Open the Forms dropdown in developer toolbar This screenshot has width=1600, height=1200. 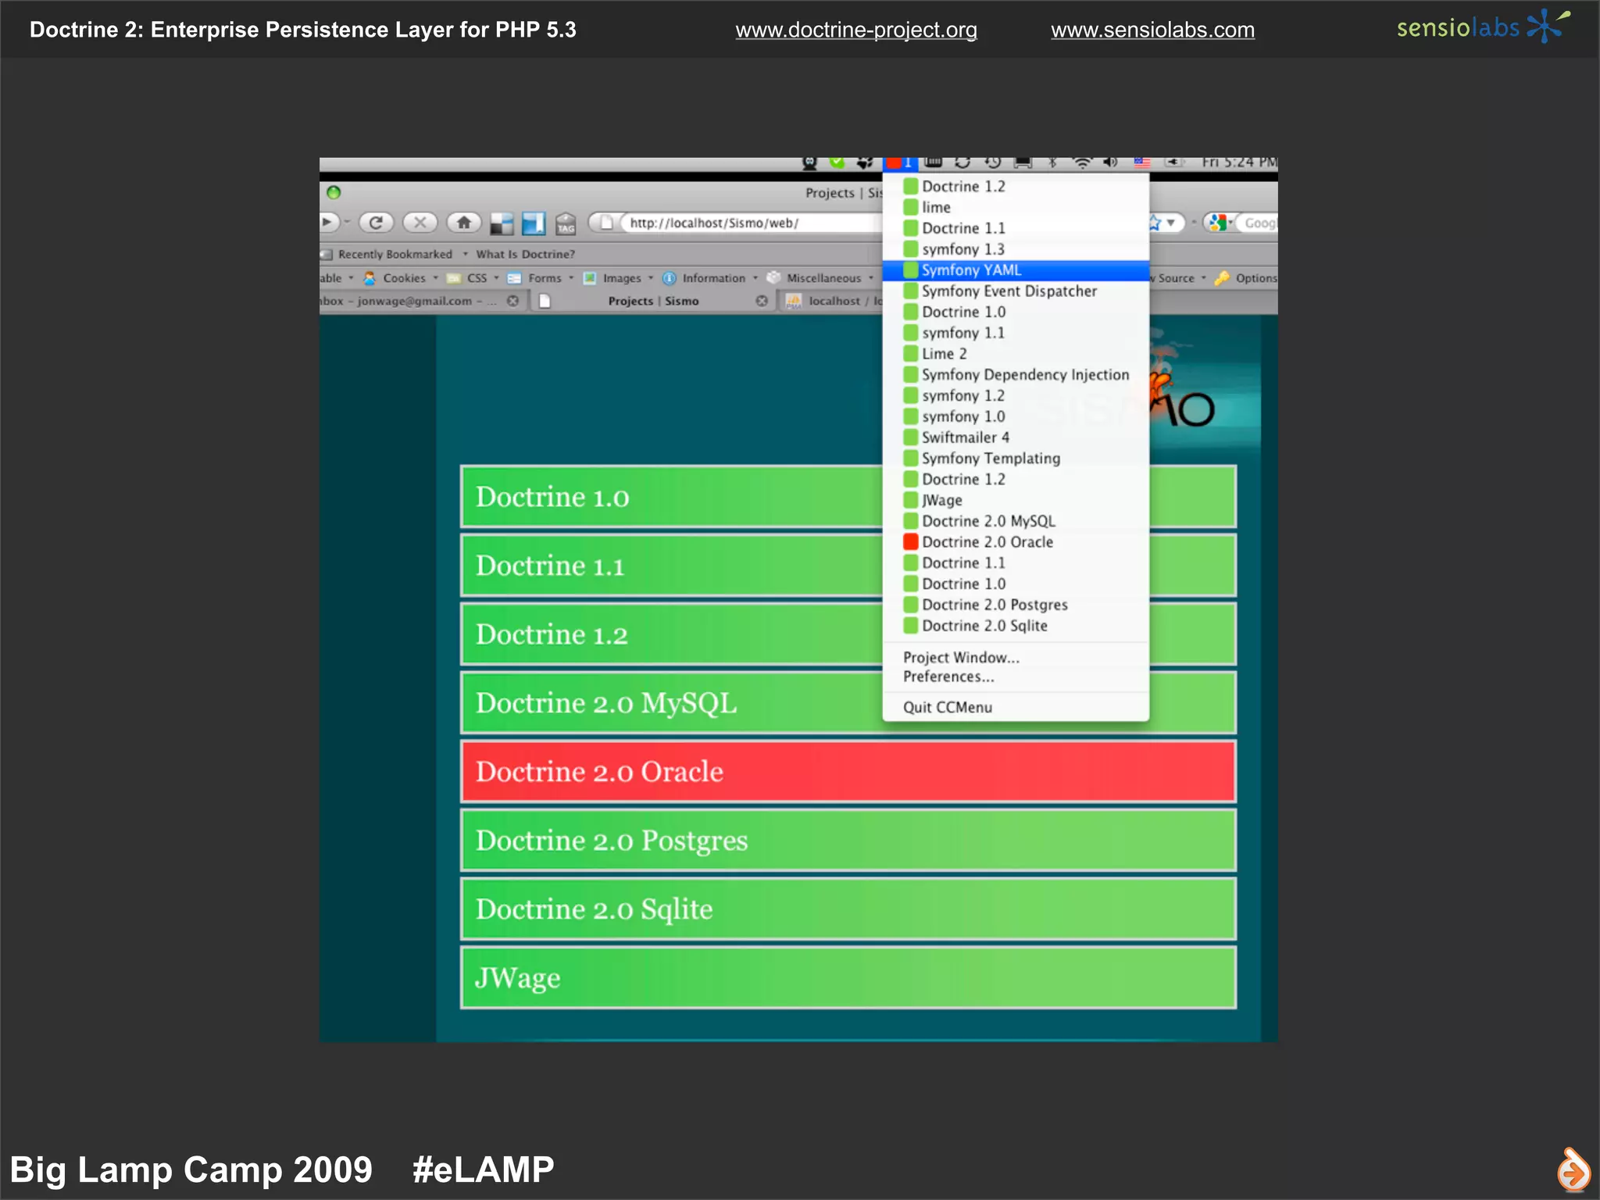[x=545, y=278]
